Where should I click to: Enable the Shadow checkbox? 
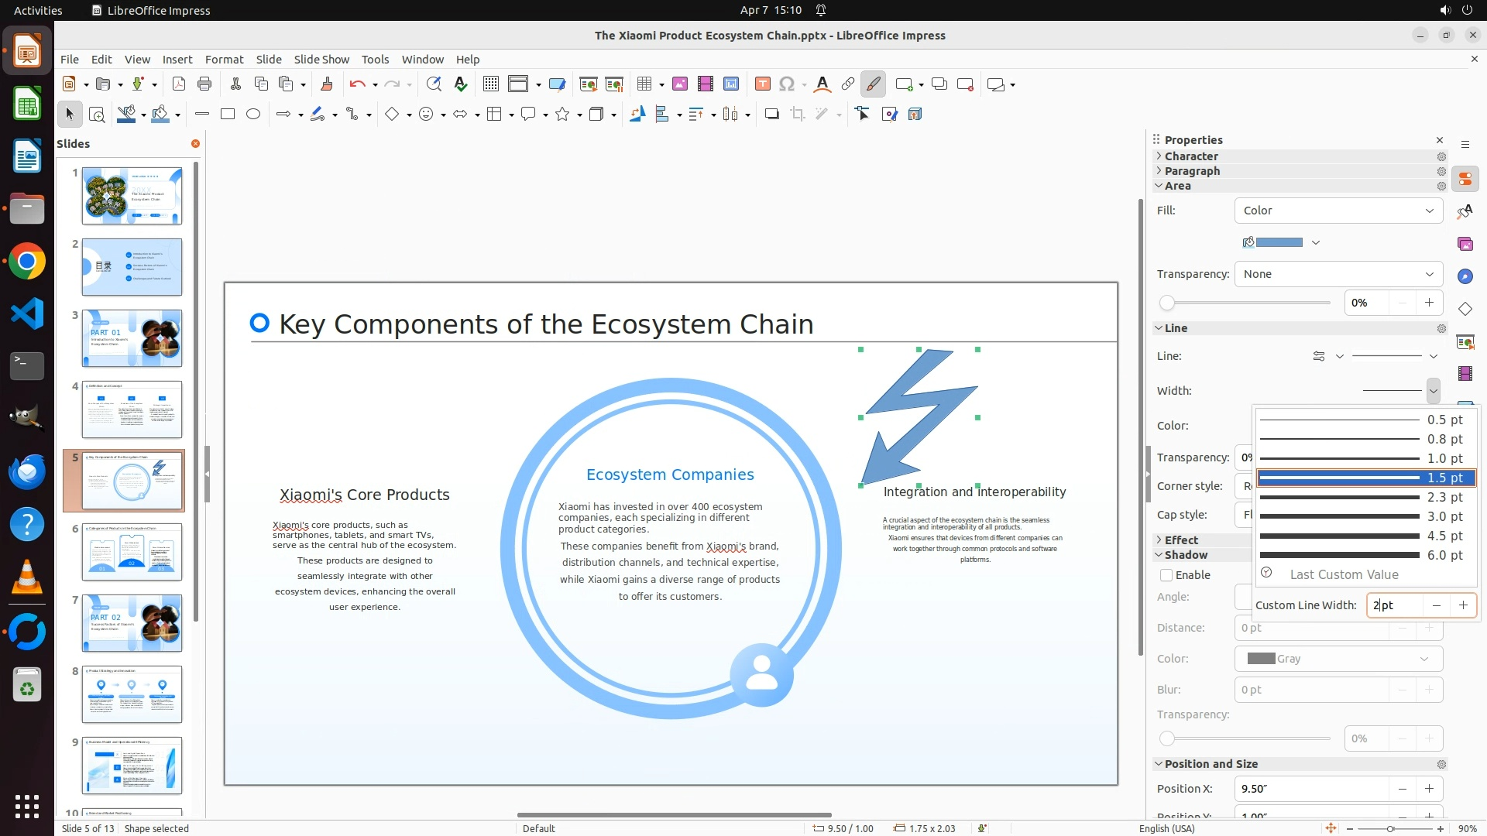1166,575
